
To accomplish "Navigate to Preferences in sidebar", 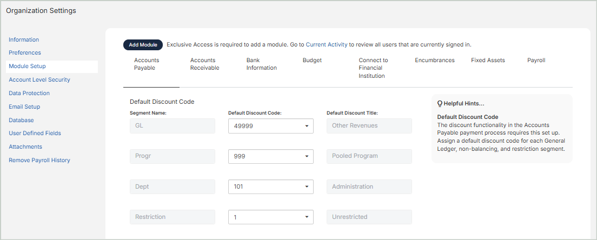I will tap(25, 53).
